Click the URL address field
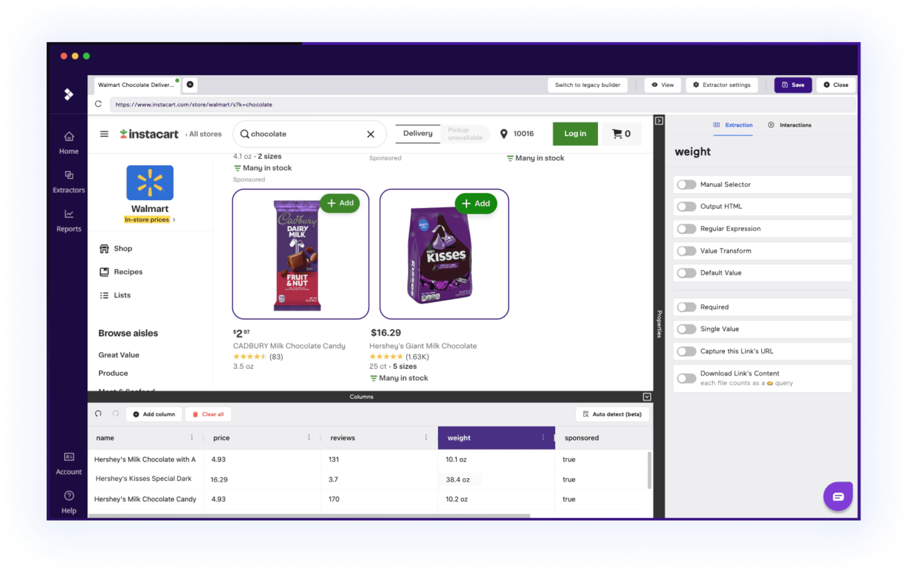Image resolution: width=907 pixels, height=571 pixels. 483,105
